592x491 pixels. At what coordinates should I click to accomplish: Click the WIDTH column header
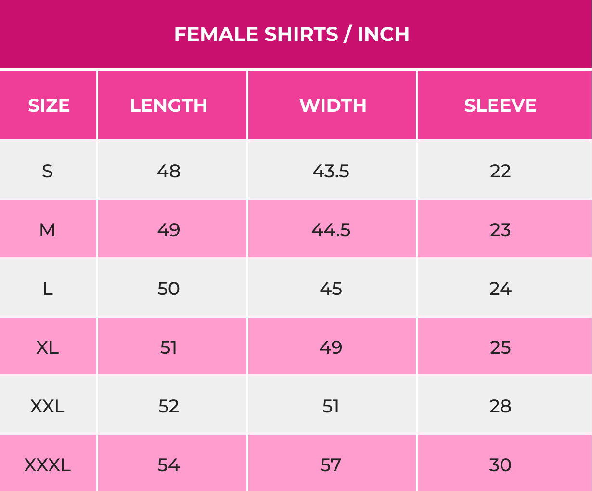(x=333, y=106)
